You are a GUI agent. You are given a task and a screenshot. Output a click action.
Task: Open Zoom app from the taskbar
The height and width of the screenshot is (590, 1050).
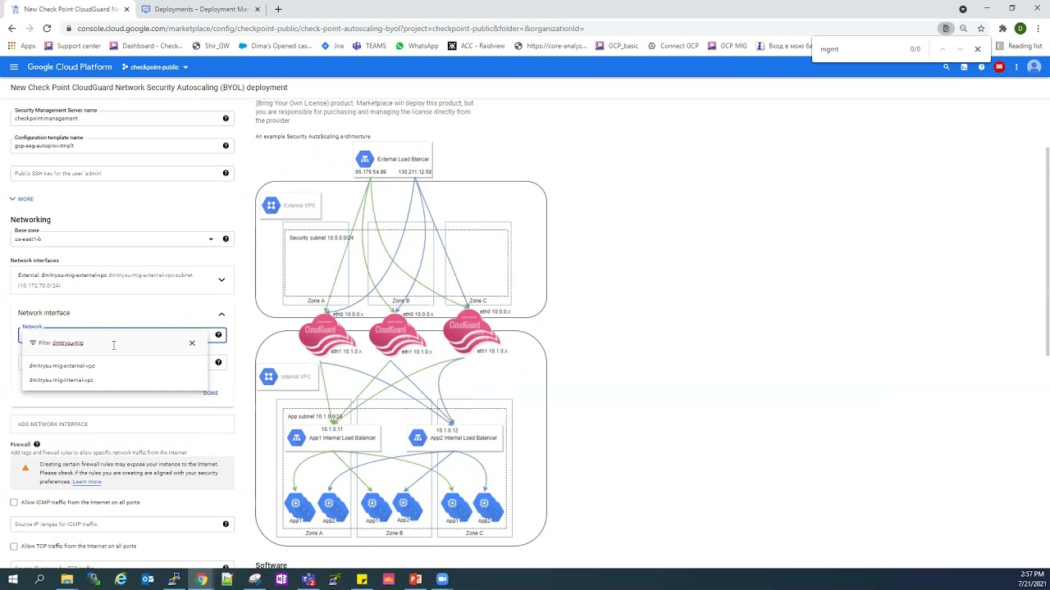pyautogui.click(x=442, y=579)
